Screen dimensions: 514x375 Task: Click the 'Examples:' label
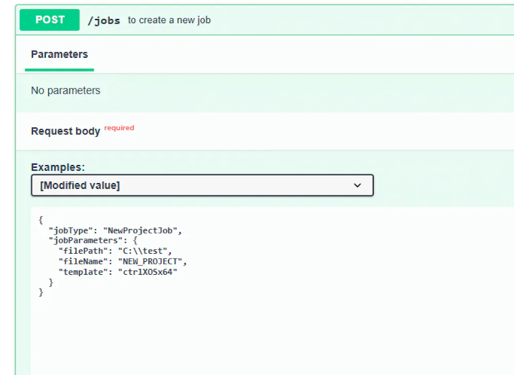click(x=58, y=167)
